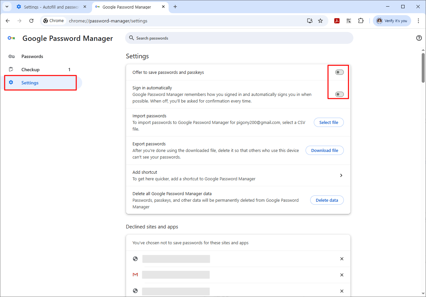426x297 pixels.
Task: Open the tab search dropdown arrow
Action: coord(7,7)
